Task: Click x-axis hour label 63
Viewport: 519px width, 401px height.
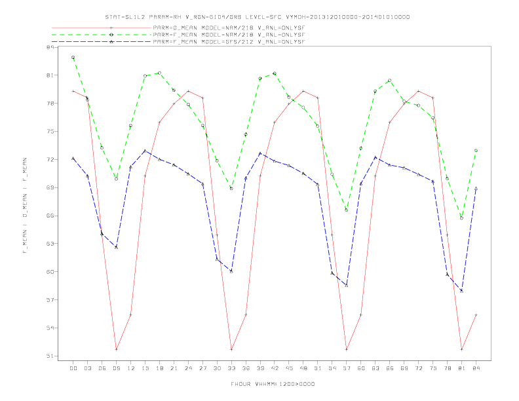Action: (x=375, y=368)
